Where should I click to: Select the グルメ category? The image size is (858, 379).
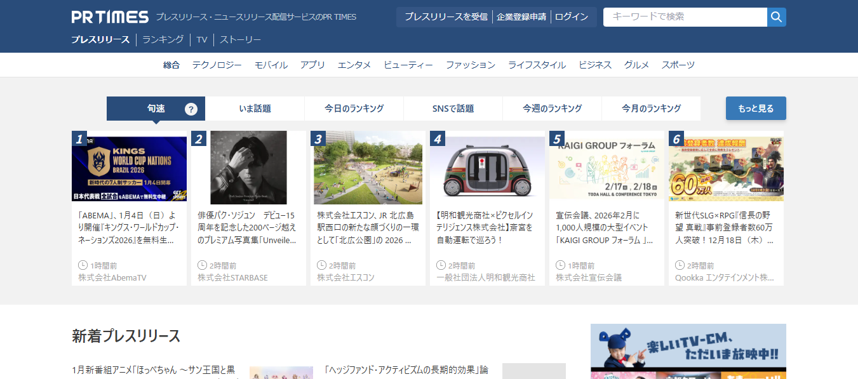click(636, 65)
